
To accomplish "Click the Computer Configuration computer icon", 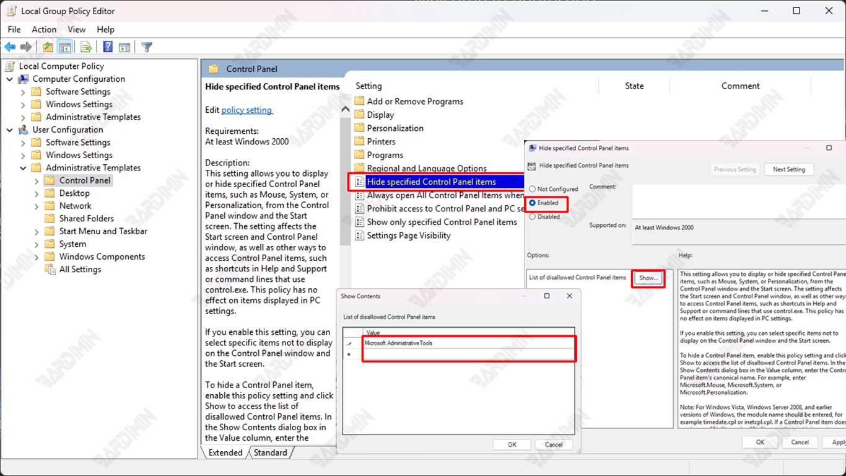I will tap(24, 79).
